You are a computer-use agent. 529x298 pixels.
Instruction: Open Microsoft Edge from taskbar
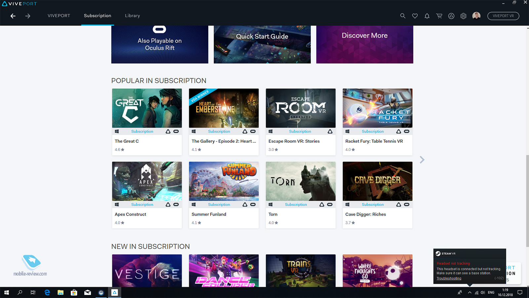[x=47, y=292]
